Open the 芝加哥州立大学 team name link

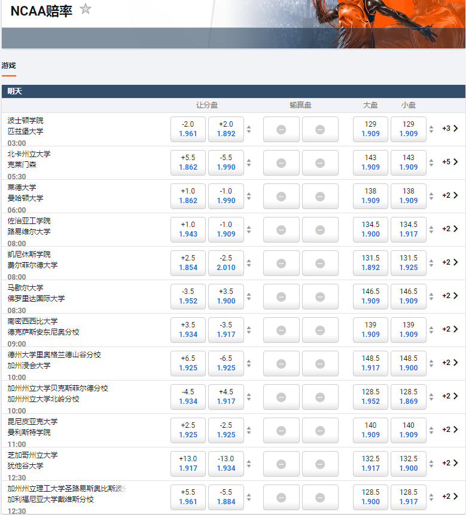32,455
